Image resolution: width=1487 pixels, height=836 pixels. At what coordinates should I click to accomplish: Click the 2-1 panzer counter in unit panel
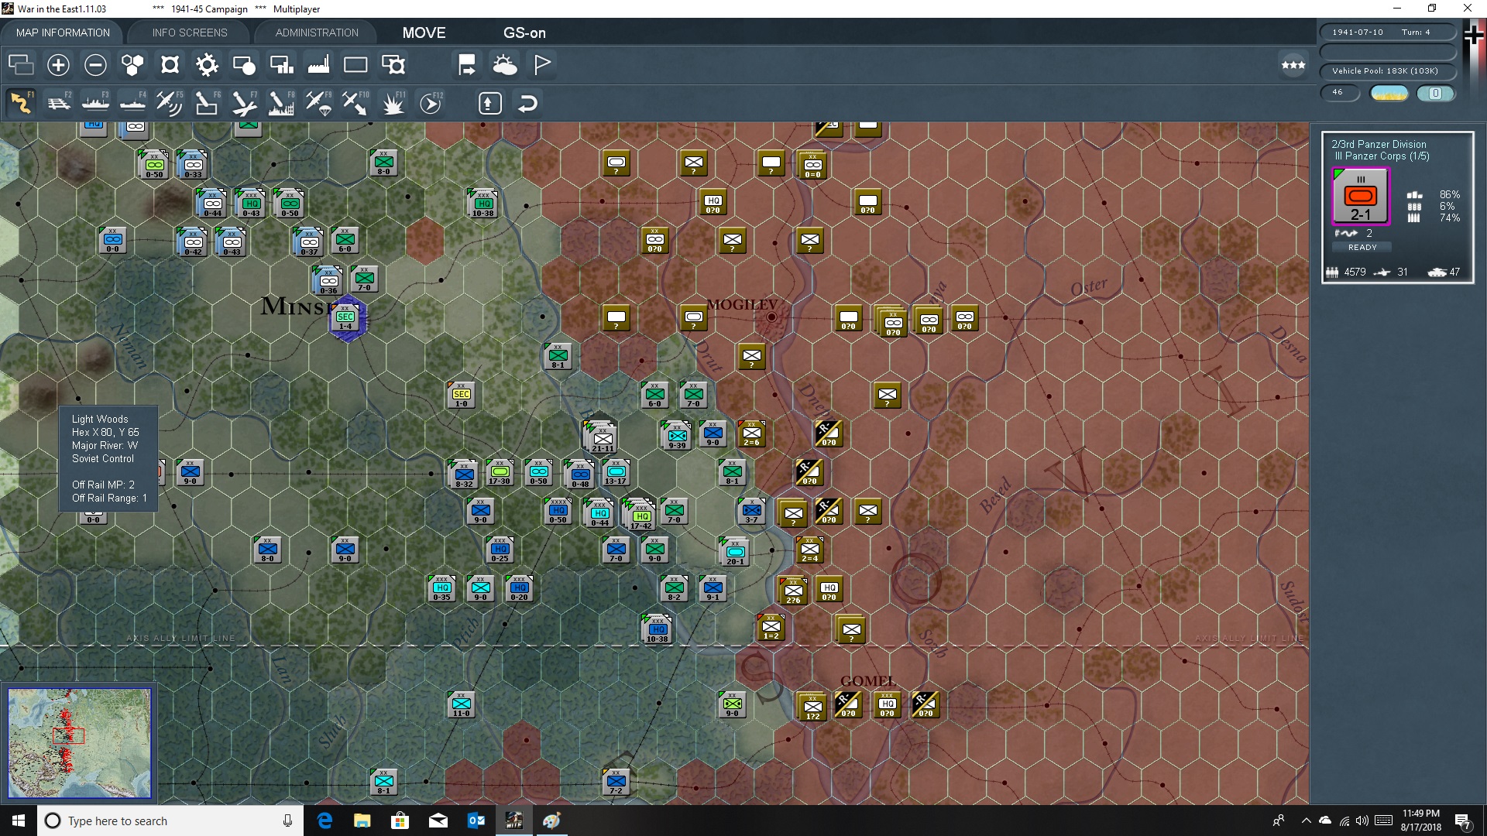(x=1361, y=197)
